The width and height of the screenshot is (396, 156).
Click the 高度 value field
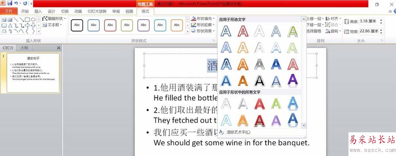click(x=369, y=21)
